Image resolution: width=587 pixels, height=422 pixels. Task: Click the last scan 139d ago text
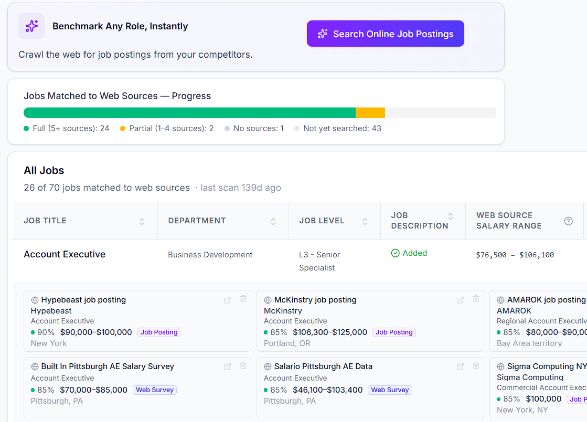point(240,188)
